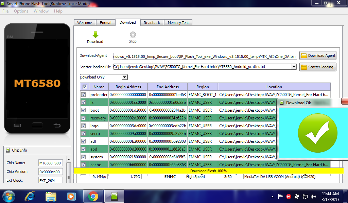Expand the Scatter-loading File path dropdown
Viewport: 348px width, 203px height.
click(x=294, y=67)
